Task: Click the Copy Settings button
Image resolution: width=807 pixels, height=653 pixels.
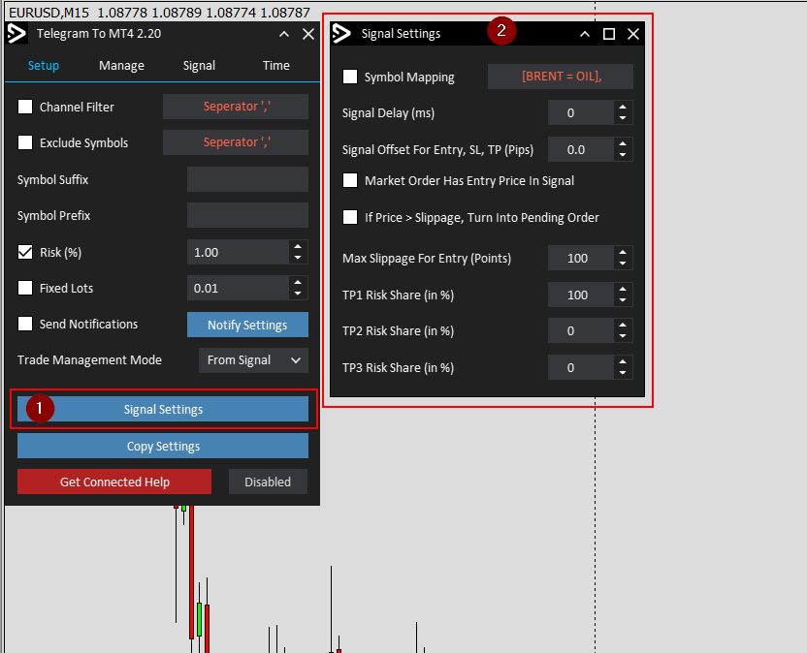Action: point(163,446)
